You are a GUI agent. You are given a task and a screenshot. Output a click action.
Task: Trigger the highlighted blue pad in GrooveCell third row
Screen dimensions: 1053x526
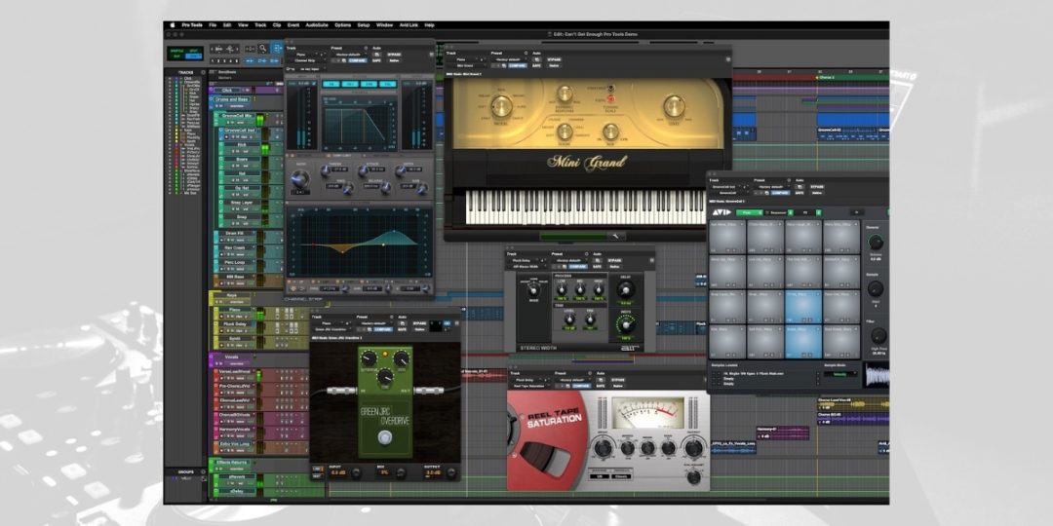[x=803, y=307]
